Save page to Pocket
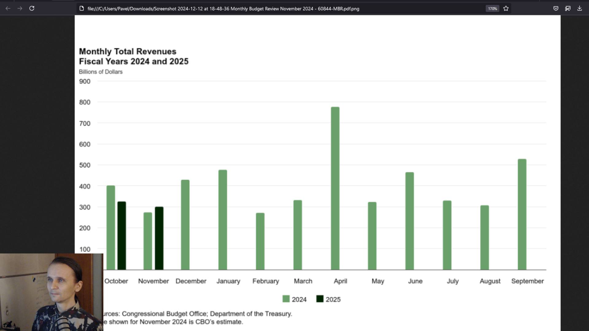Viewport: 589px width, 331px height. point(556,8)
